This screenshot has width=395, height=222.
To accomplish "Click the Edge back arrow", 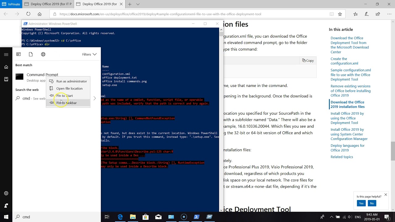I will click(x=6, y=14).
